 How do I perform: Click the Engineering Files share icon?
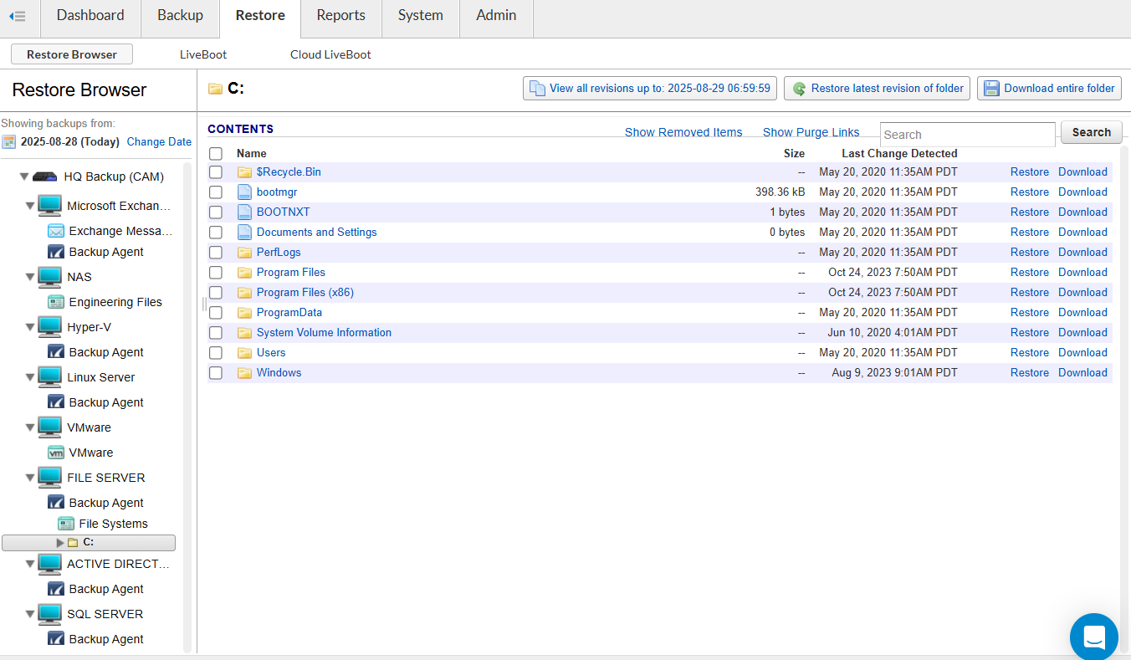coord(56,302)
